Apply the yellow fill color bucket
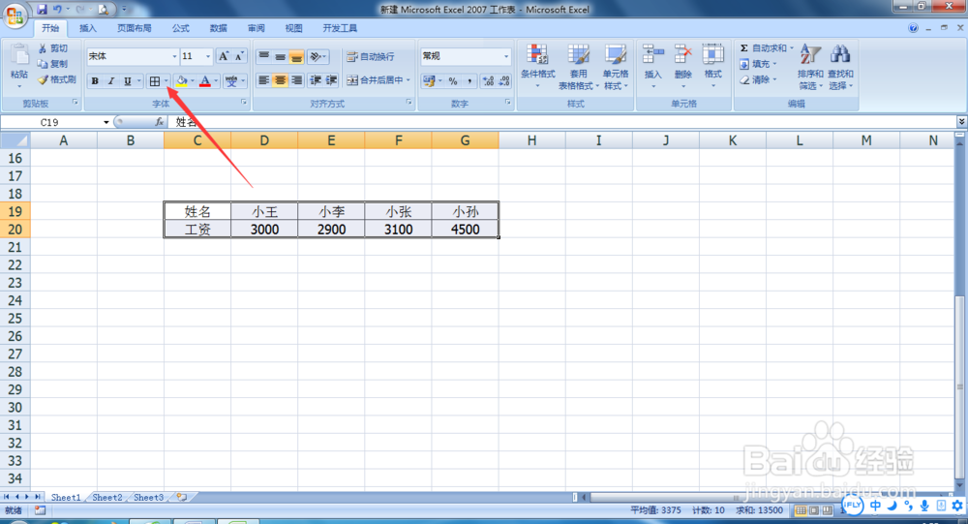 (182, 81)
